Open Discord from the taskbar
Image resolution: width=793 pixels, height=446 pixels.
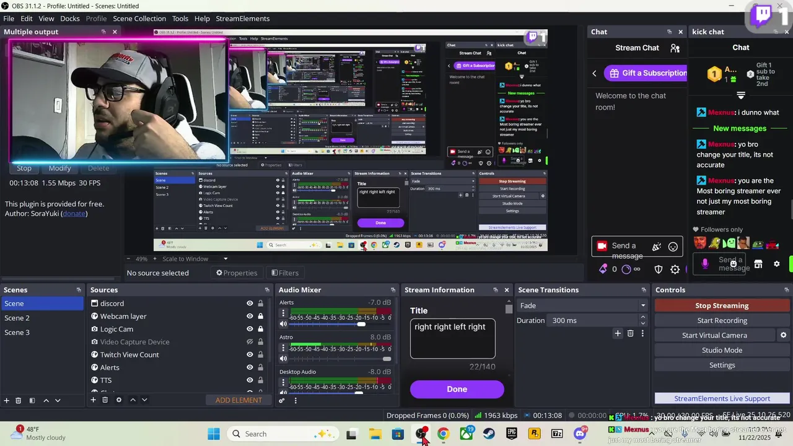(580, 434)
